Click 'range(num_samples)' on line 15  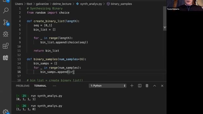tap(64, 68)
